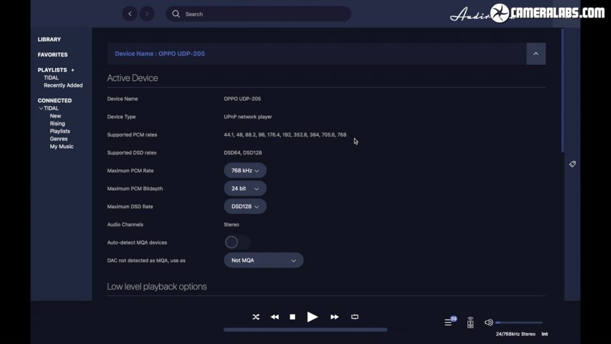Open TIDAL Genres

58,138
